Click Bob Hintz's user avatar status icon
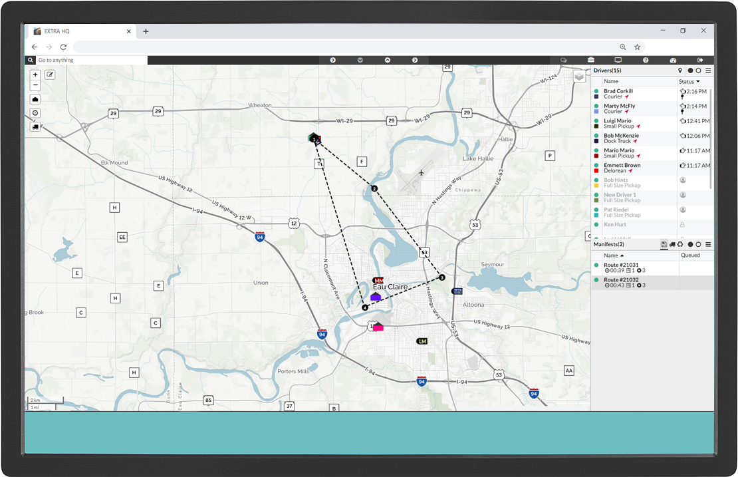The height and width of the screenshot is (477, 738). 682,180
